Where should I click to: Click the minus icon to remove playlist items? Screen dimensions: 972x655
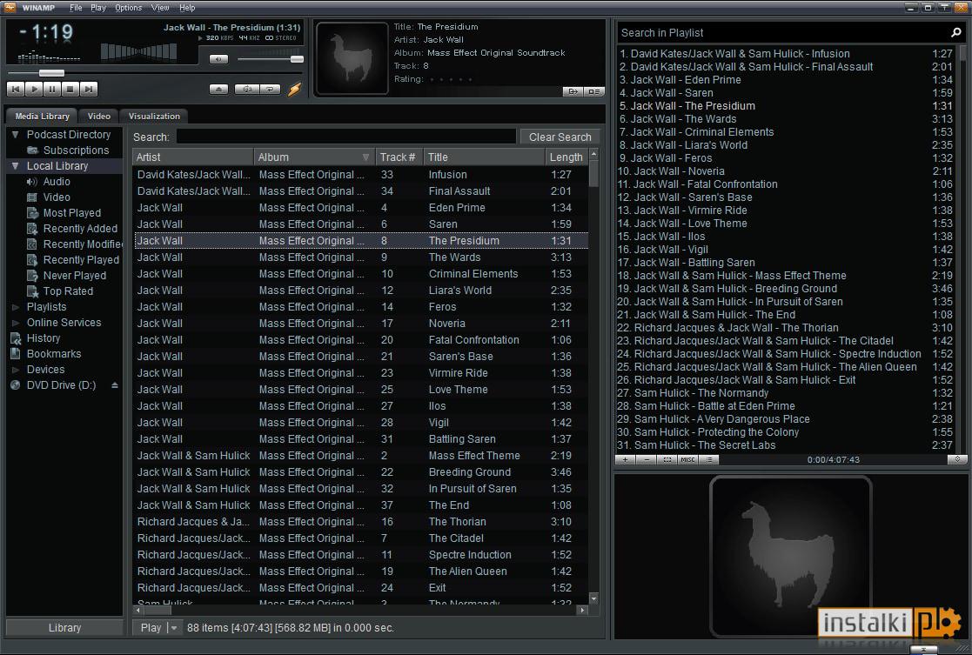[x=647, y=459]
